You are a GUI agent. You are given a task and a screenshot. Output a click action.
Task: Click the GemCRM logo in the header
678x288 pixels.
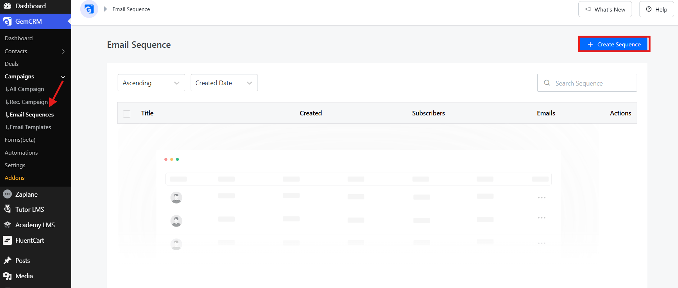89,9
